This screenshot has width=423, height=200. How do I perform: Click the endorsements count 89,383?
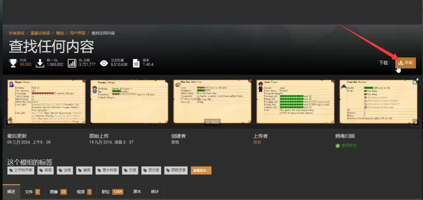(x=26, y=65)
